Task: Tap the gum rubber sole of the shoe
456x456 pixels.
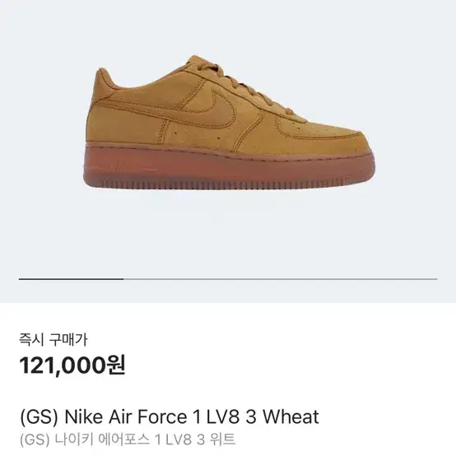Action: coord(228,167)
